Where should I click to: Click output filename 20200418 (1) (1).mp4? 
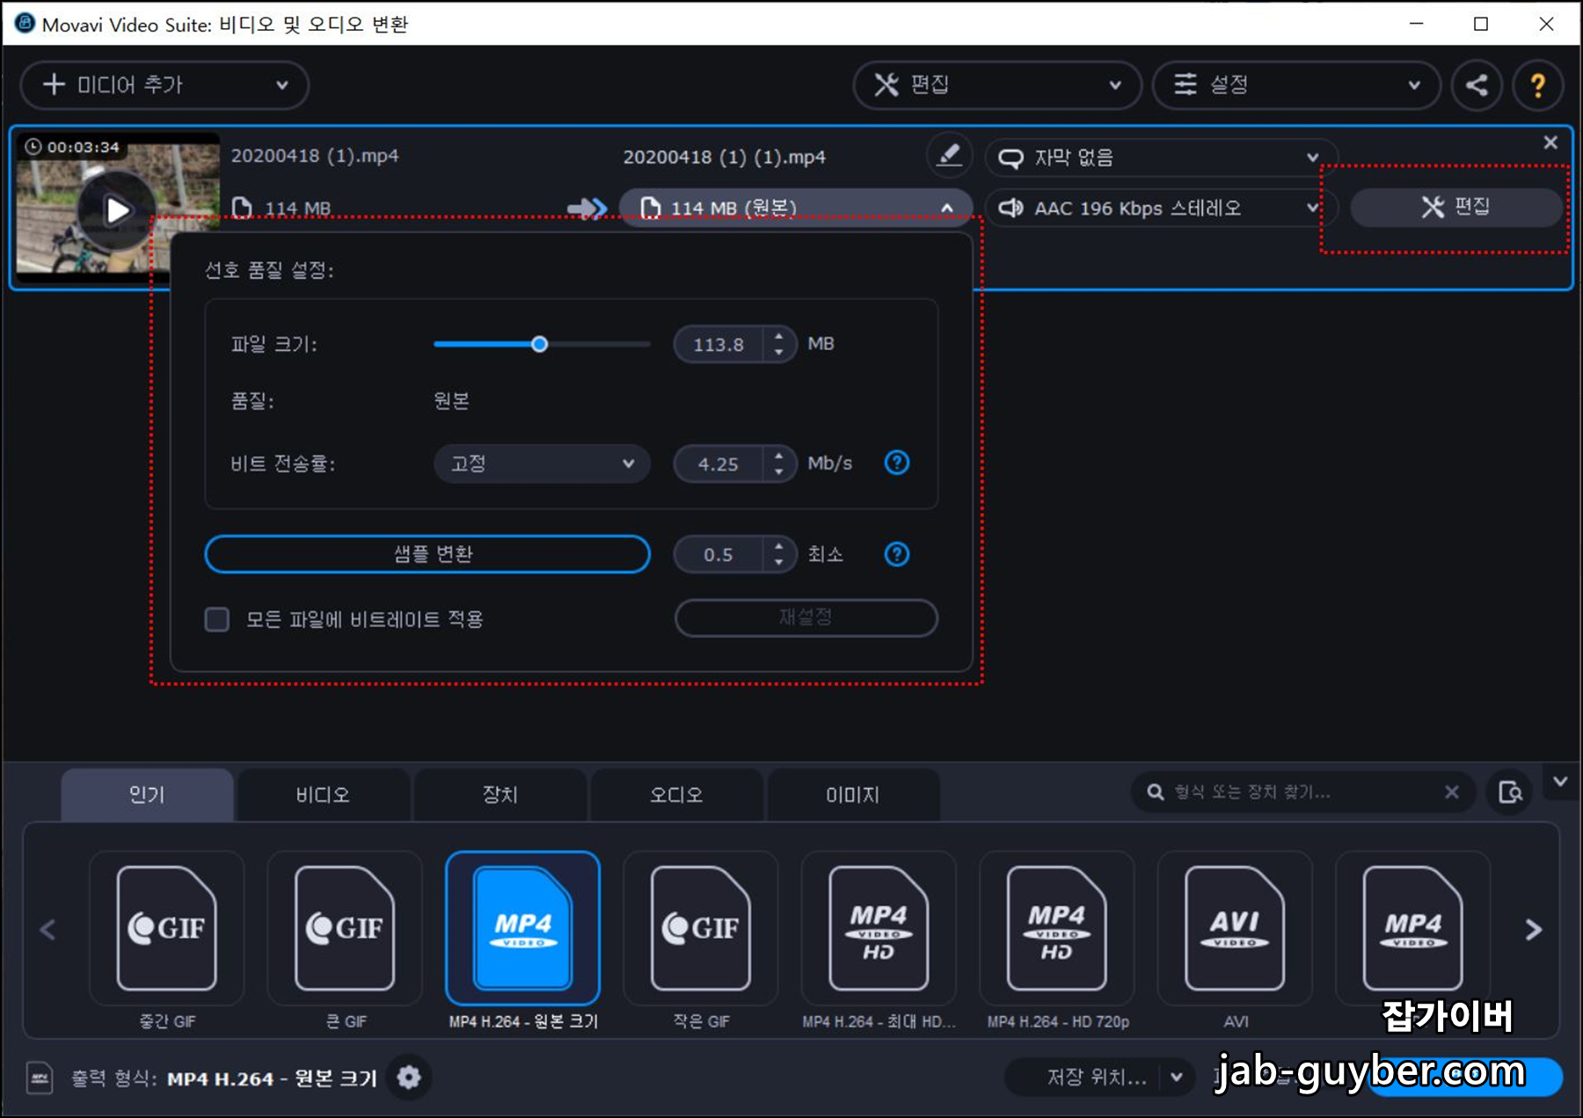(725, 157)
